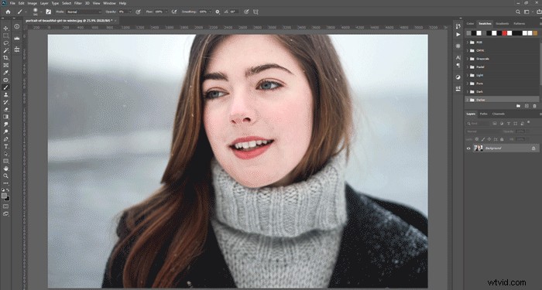Swap foreground and background colors

click(8, 190)
